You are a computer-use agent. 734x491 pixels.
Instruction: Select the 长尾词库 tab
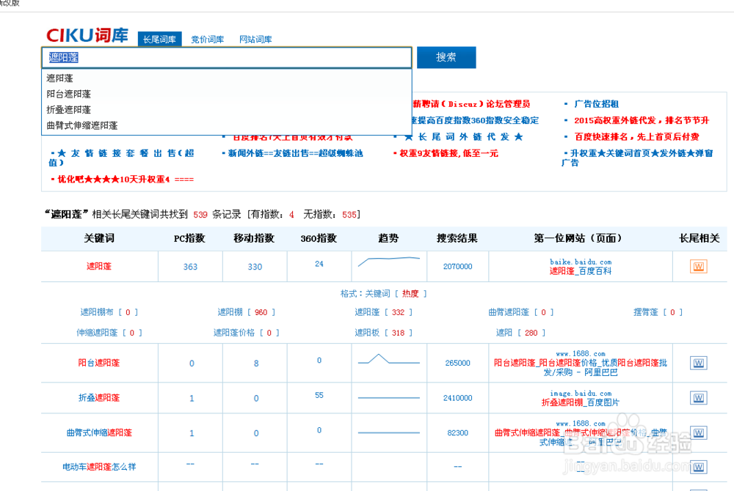160,39
